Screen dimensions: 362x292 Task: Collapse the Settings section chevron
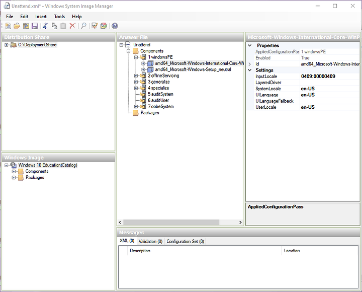(250, 70)
